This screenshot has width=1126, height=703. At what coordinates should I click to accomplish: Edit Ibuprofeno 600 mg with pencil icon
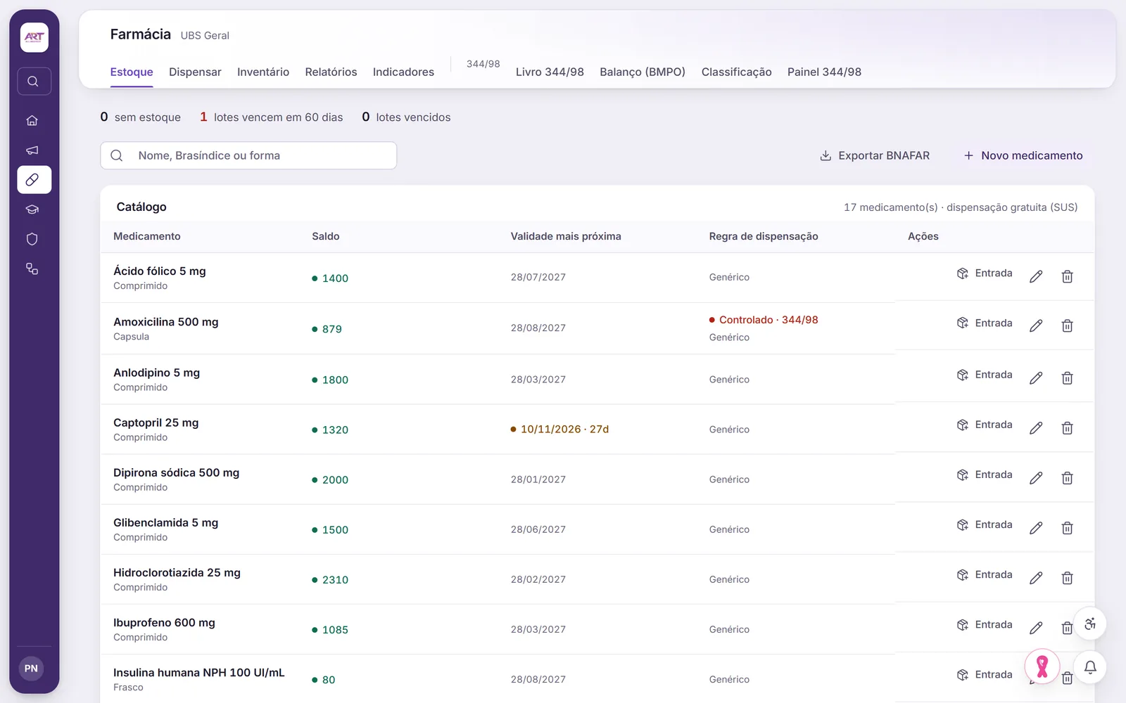pos(1036,628)
